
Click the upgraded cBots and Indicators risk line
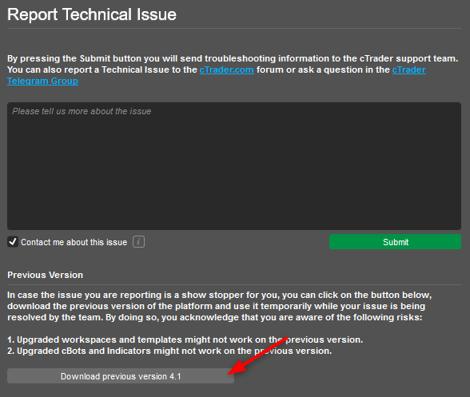click(169, 351)
